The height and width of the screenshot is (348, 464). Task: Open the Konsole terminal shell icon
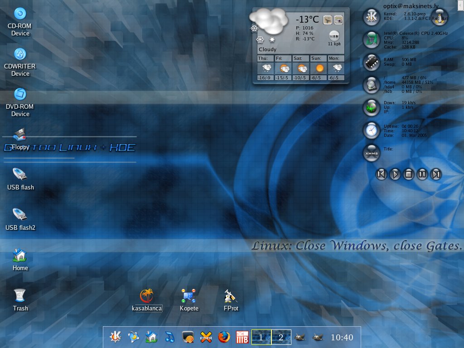coord(188,337)
